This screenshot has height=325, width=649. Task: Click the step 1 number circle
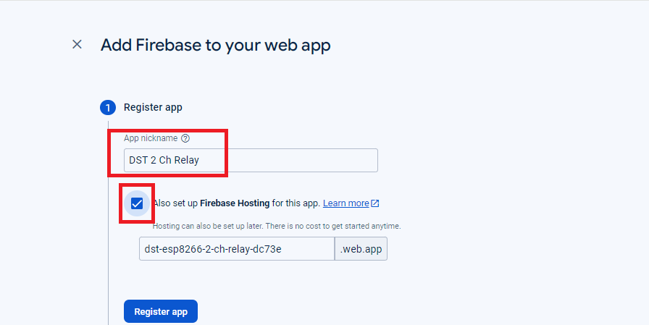coord(108,108)
